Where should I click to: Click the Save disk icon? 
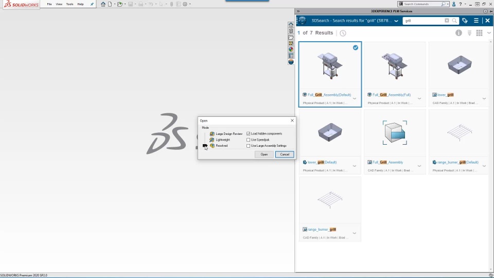tap(130, 4)
